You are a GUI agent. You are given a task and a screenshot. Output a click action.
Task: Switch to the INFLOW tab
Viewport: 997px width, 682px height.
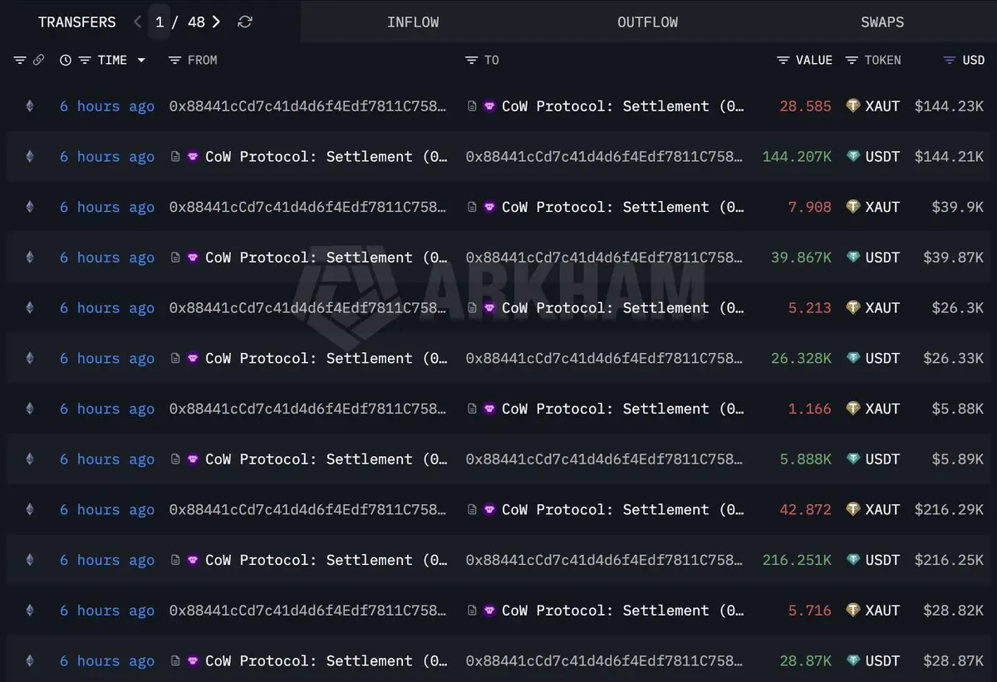coord(413,22)
